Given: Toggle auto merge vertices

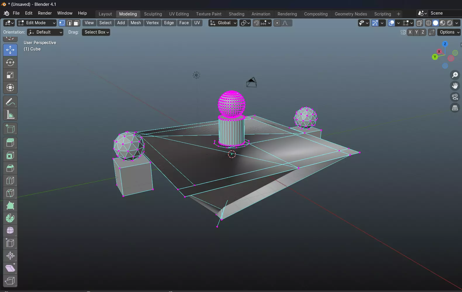Looking at the screenshot, I should (x=432, y=32).
